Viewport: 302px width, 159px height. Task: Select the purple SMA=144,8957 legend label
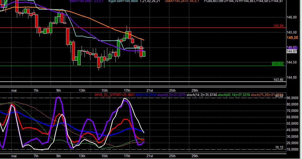point(86,1)
